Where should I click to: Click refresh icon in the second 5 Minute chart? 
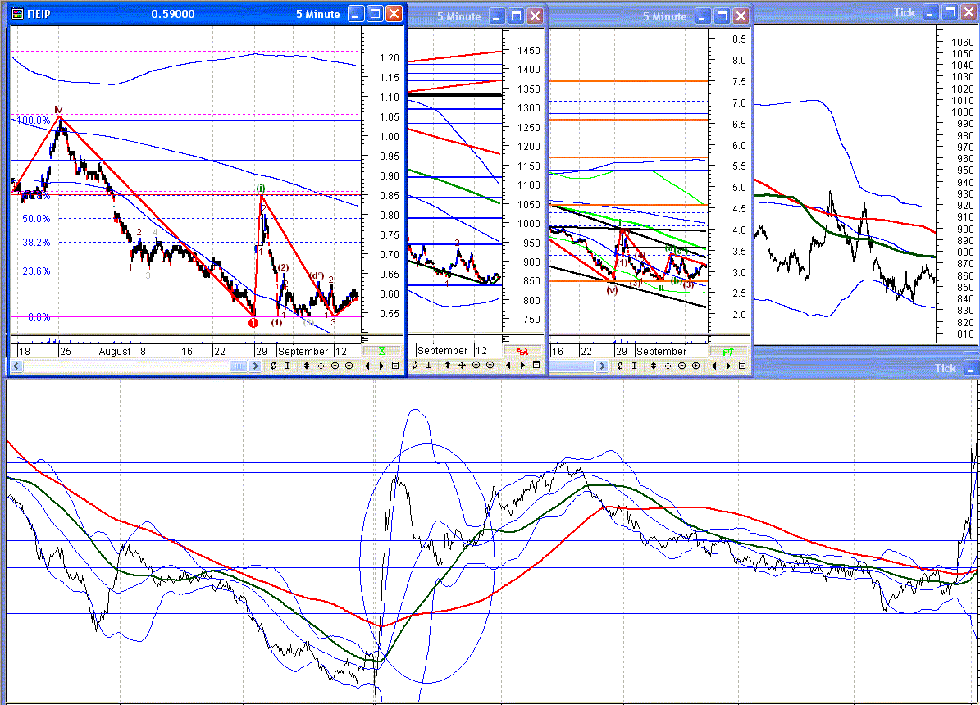point(414,365)
